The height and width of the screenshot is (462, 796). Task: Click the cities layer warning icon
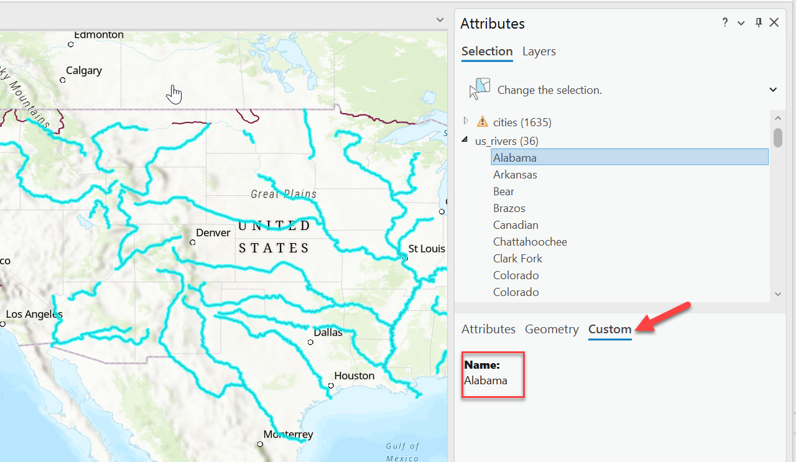coord(483,122)
